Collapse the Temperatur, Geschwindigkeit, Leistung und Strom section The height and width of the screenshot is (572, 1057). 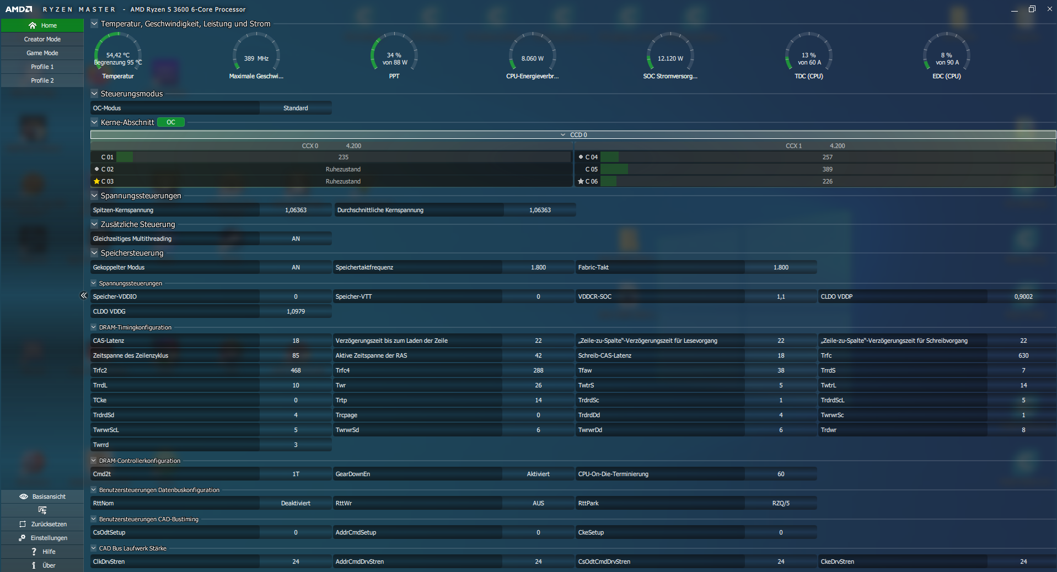pyautogui.click(x=94, y=24)
